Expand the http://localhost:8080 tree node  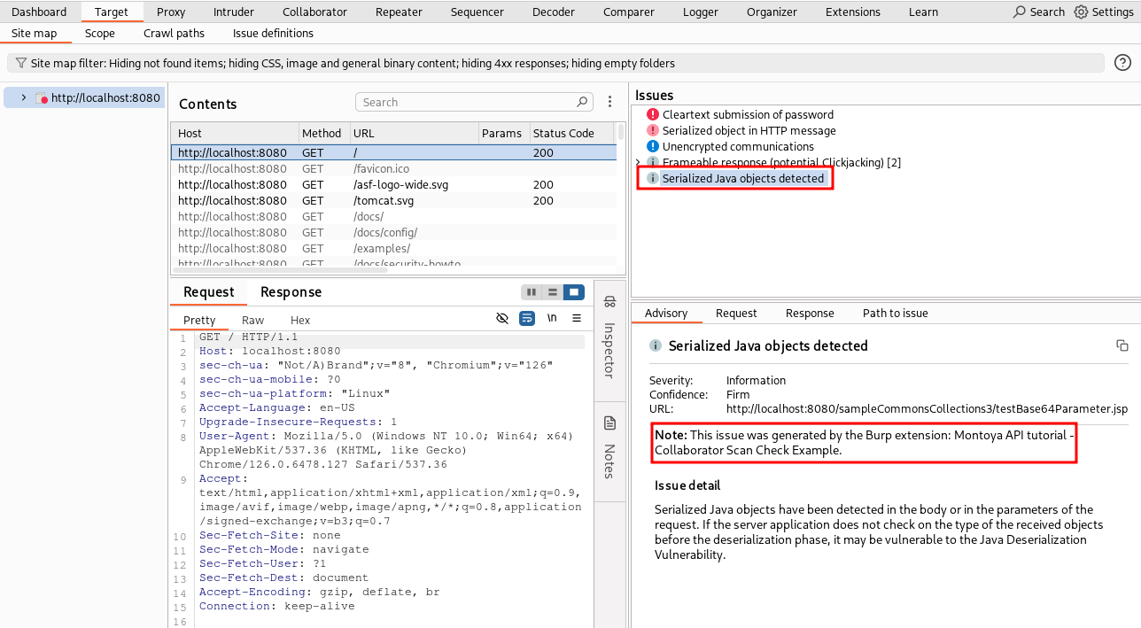pos(24,97)
